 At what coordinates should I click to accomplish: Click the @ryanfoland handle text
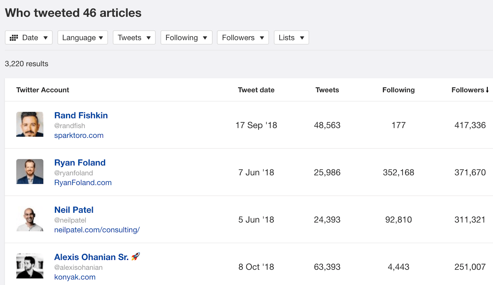tap(74, 173)
